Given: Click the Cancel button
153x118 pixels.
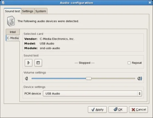Looking at the screenshot, I should click(x=139, y=110).
